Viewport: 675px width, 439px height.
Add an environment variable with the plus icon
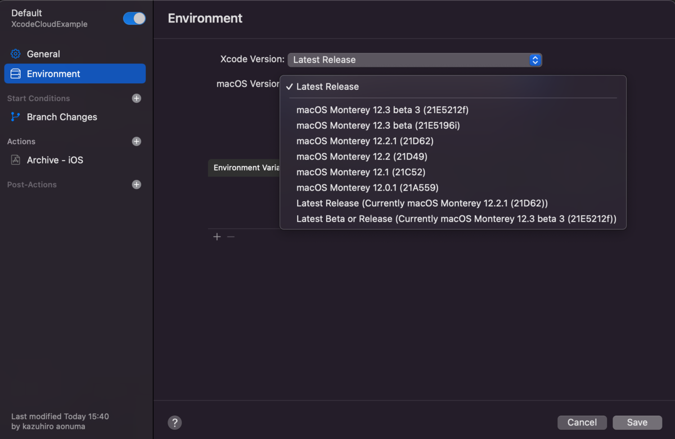pos(217,237)
